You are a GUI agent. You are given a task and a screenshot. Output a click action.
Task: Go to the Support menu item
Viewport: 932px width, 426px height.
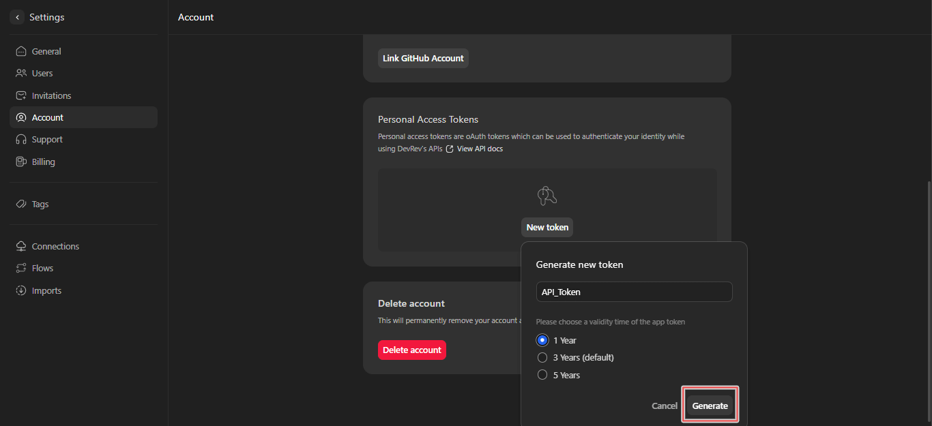[47, 139]
